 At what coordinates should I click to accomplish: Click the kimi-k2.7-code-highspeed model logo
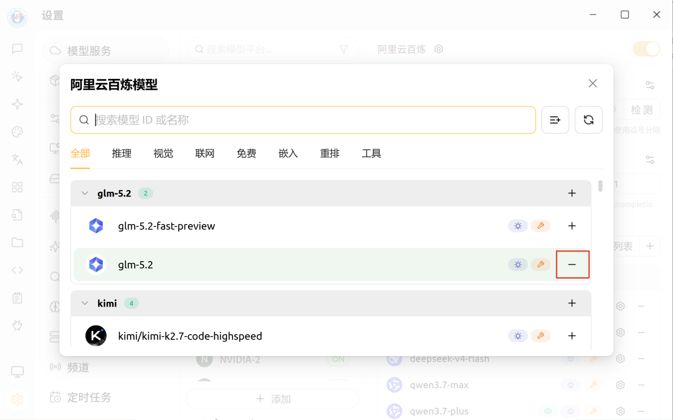click(96, 336)
